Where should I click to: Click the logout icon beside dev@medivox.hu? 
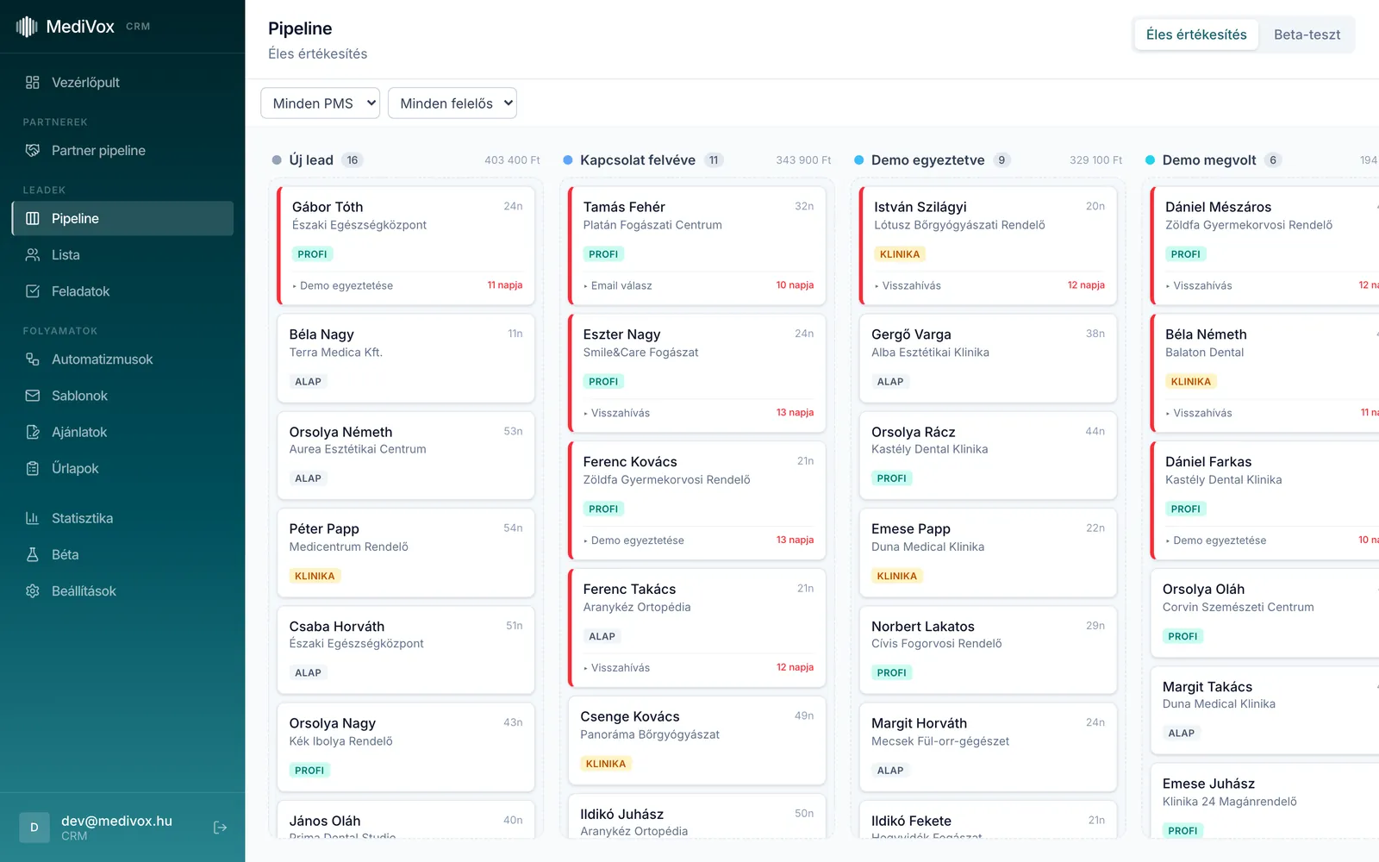[220, 828]
